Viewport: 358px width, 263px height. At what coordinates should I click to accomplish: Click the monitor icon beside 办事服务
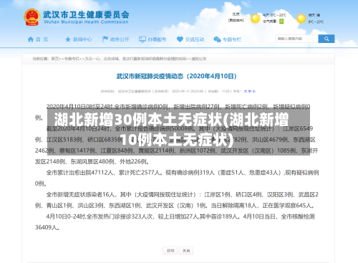tap(142, 39)
